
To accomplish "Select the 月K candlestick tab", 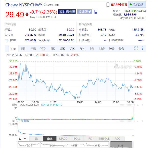I will click(72, 49).
